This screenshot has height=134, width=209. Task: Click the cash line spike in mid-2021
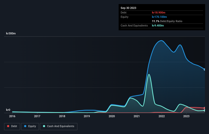(149, 74)
